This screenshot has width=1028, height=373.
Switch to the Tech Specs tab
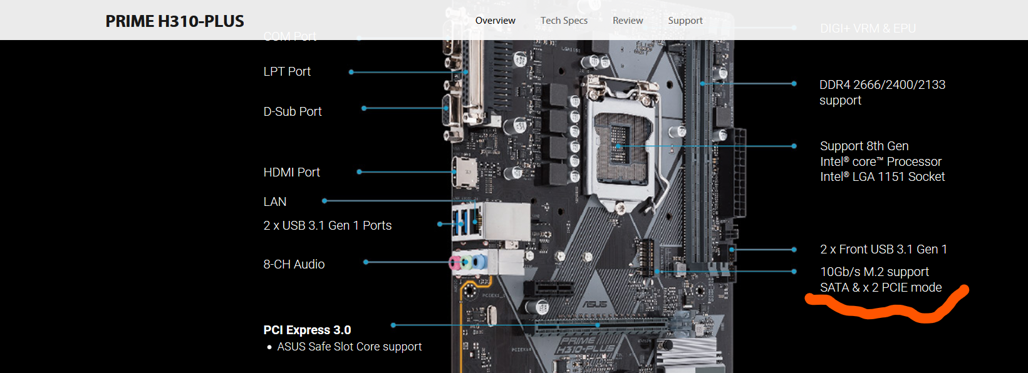(564, 21)
